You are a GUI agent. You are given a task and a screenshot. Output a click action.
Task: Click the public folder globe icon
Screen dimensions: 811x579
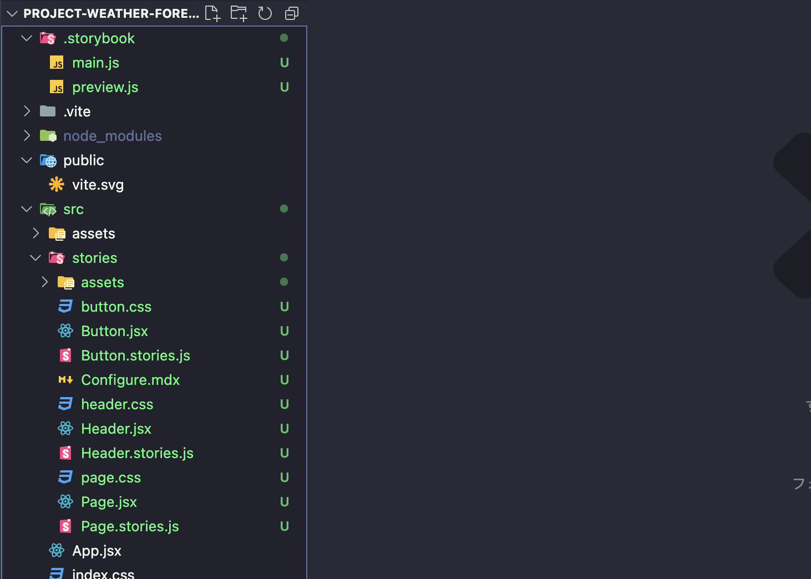click(48, 161)
